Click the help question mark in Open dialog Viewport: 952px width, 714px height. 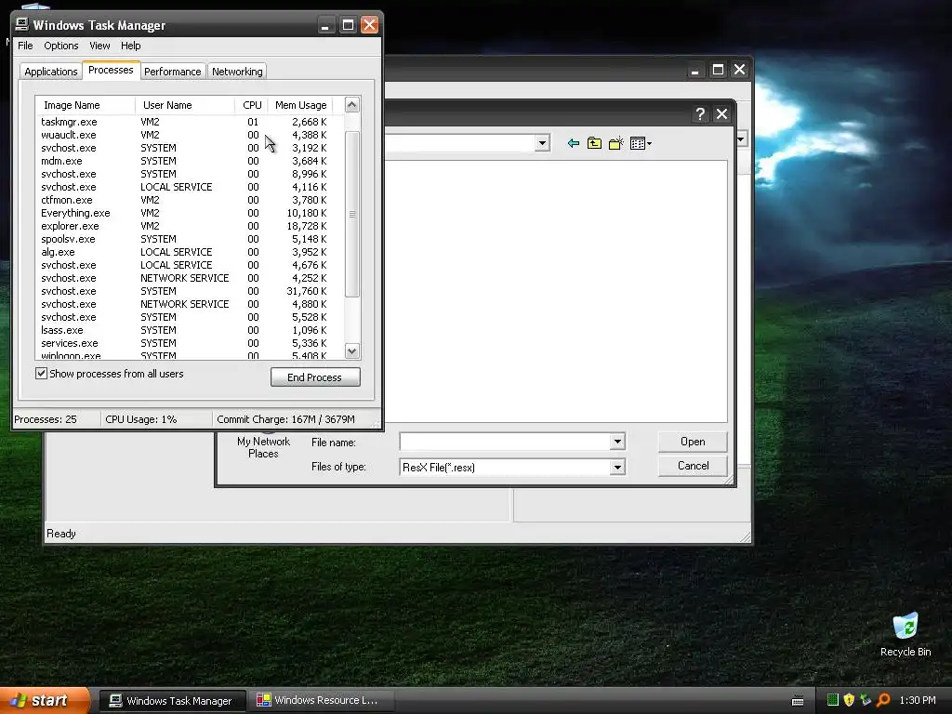click(700, 114)
